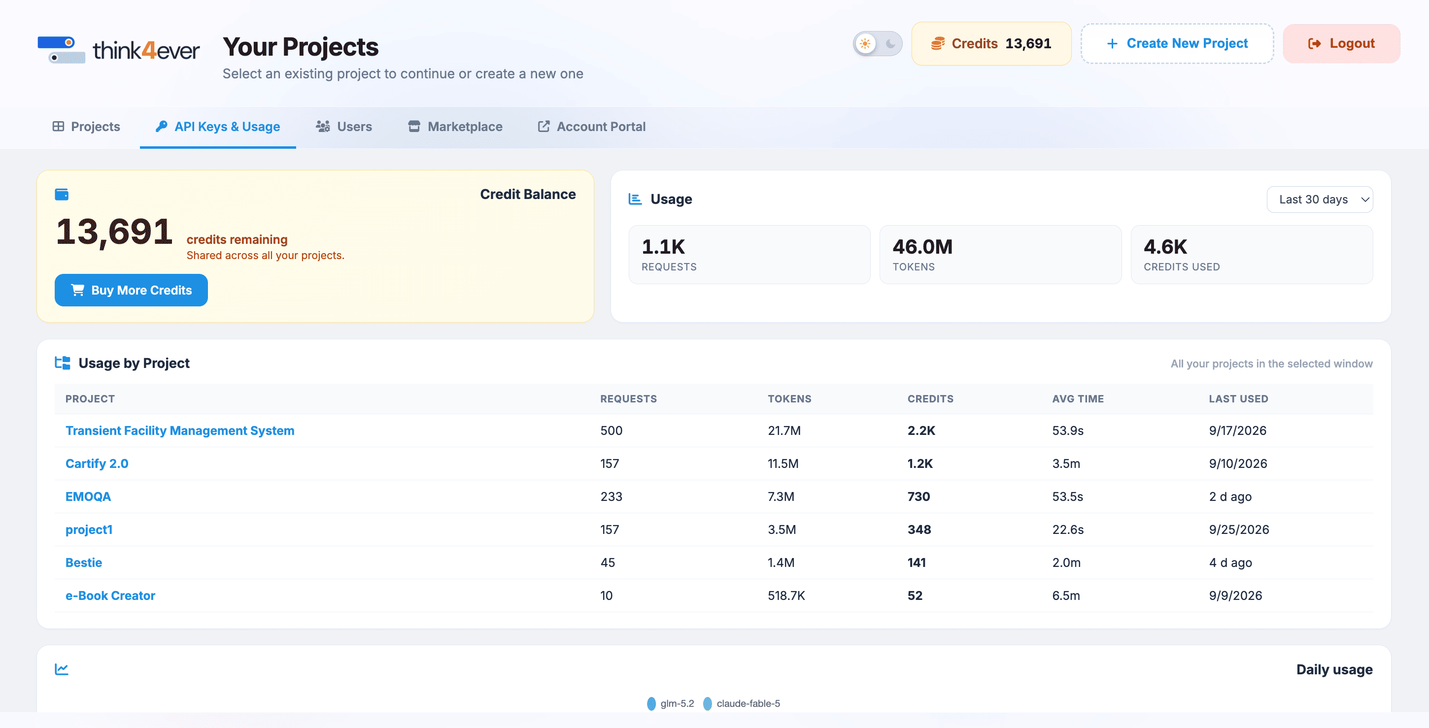This screenshot has width=1429, height=728.
Task: Click Buy More Credits button
Action: pyautogui.click(x=131, y=290)
